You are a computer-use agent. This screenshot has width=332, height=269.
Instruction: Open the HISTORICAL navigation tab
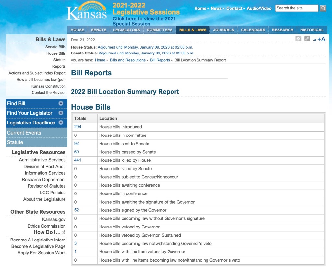coord(312,29)
